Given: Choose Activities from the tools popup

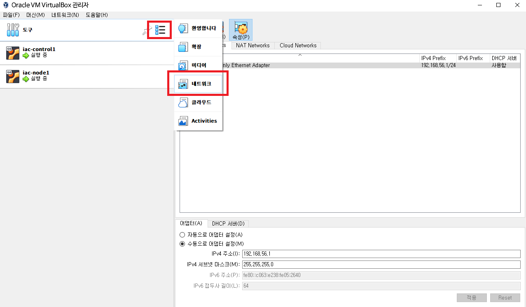Looking at the screenshot, I should coord(199,121).
